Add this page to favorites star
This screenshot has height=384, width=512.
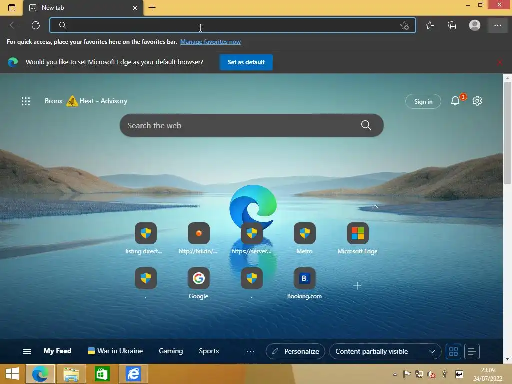coord(404,26)
